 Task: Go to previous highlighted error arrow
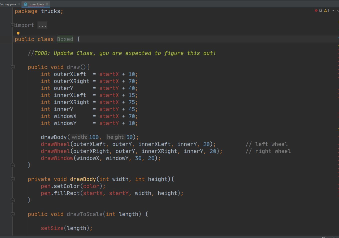point(333,11)
